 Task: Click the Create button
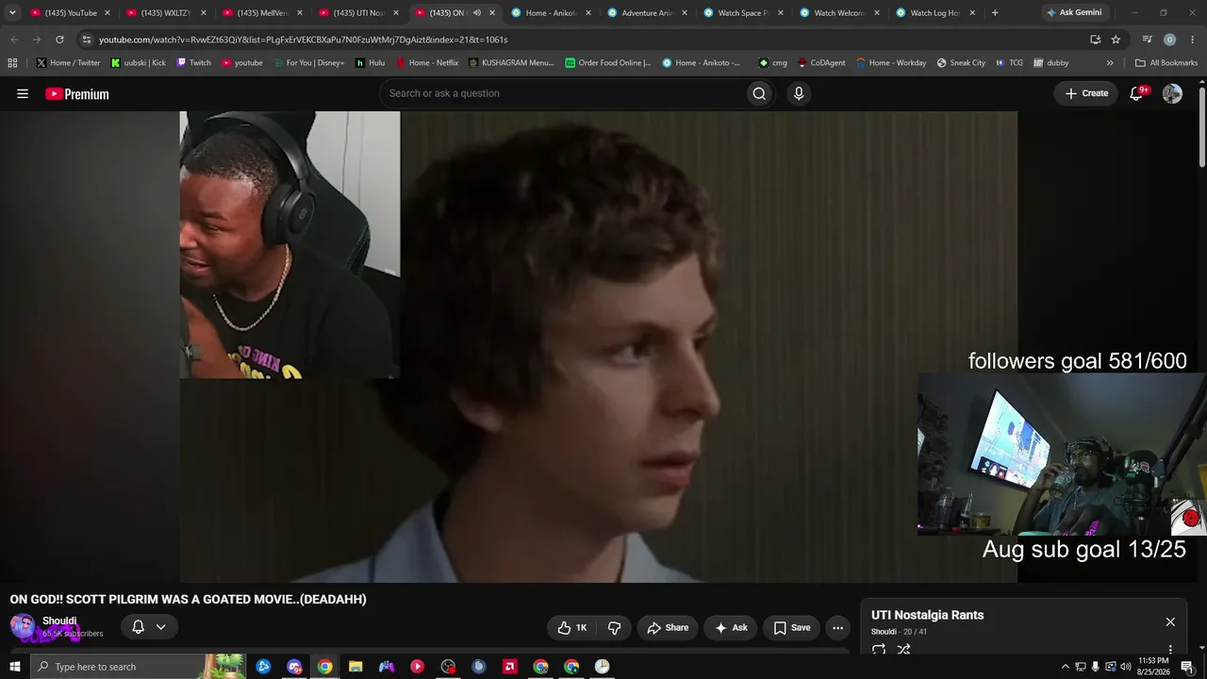tap(1086, 93)
